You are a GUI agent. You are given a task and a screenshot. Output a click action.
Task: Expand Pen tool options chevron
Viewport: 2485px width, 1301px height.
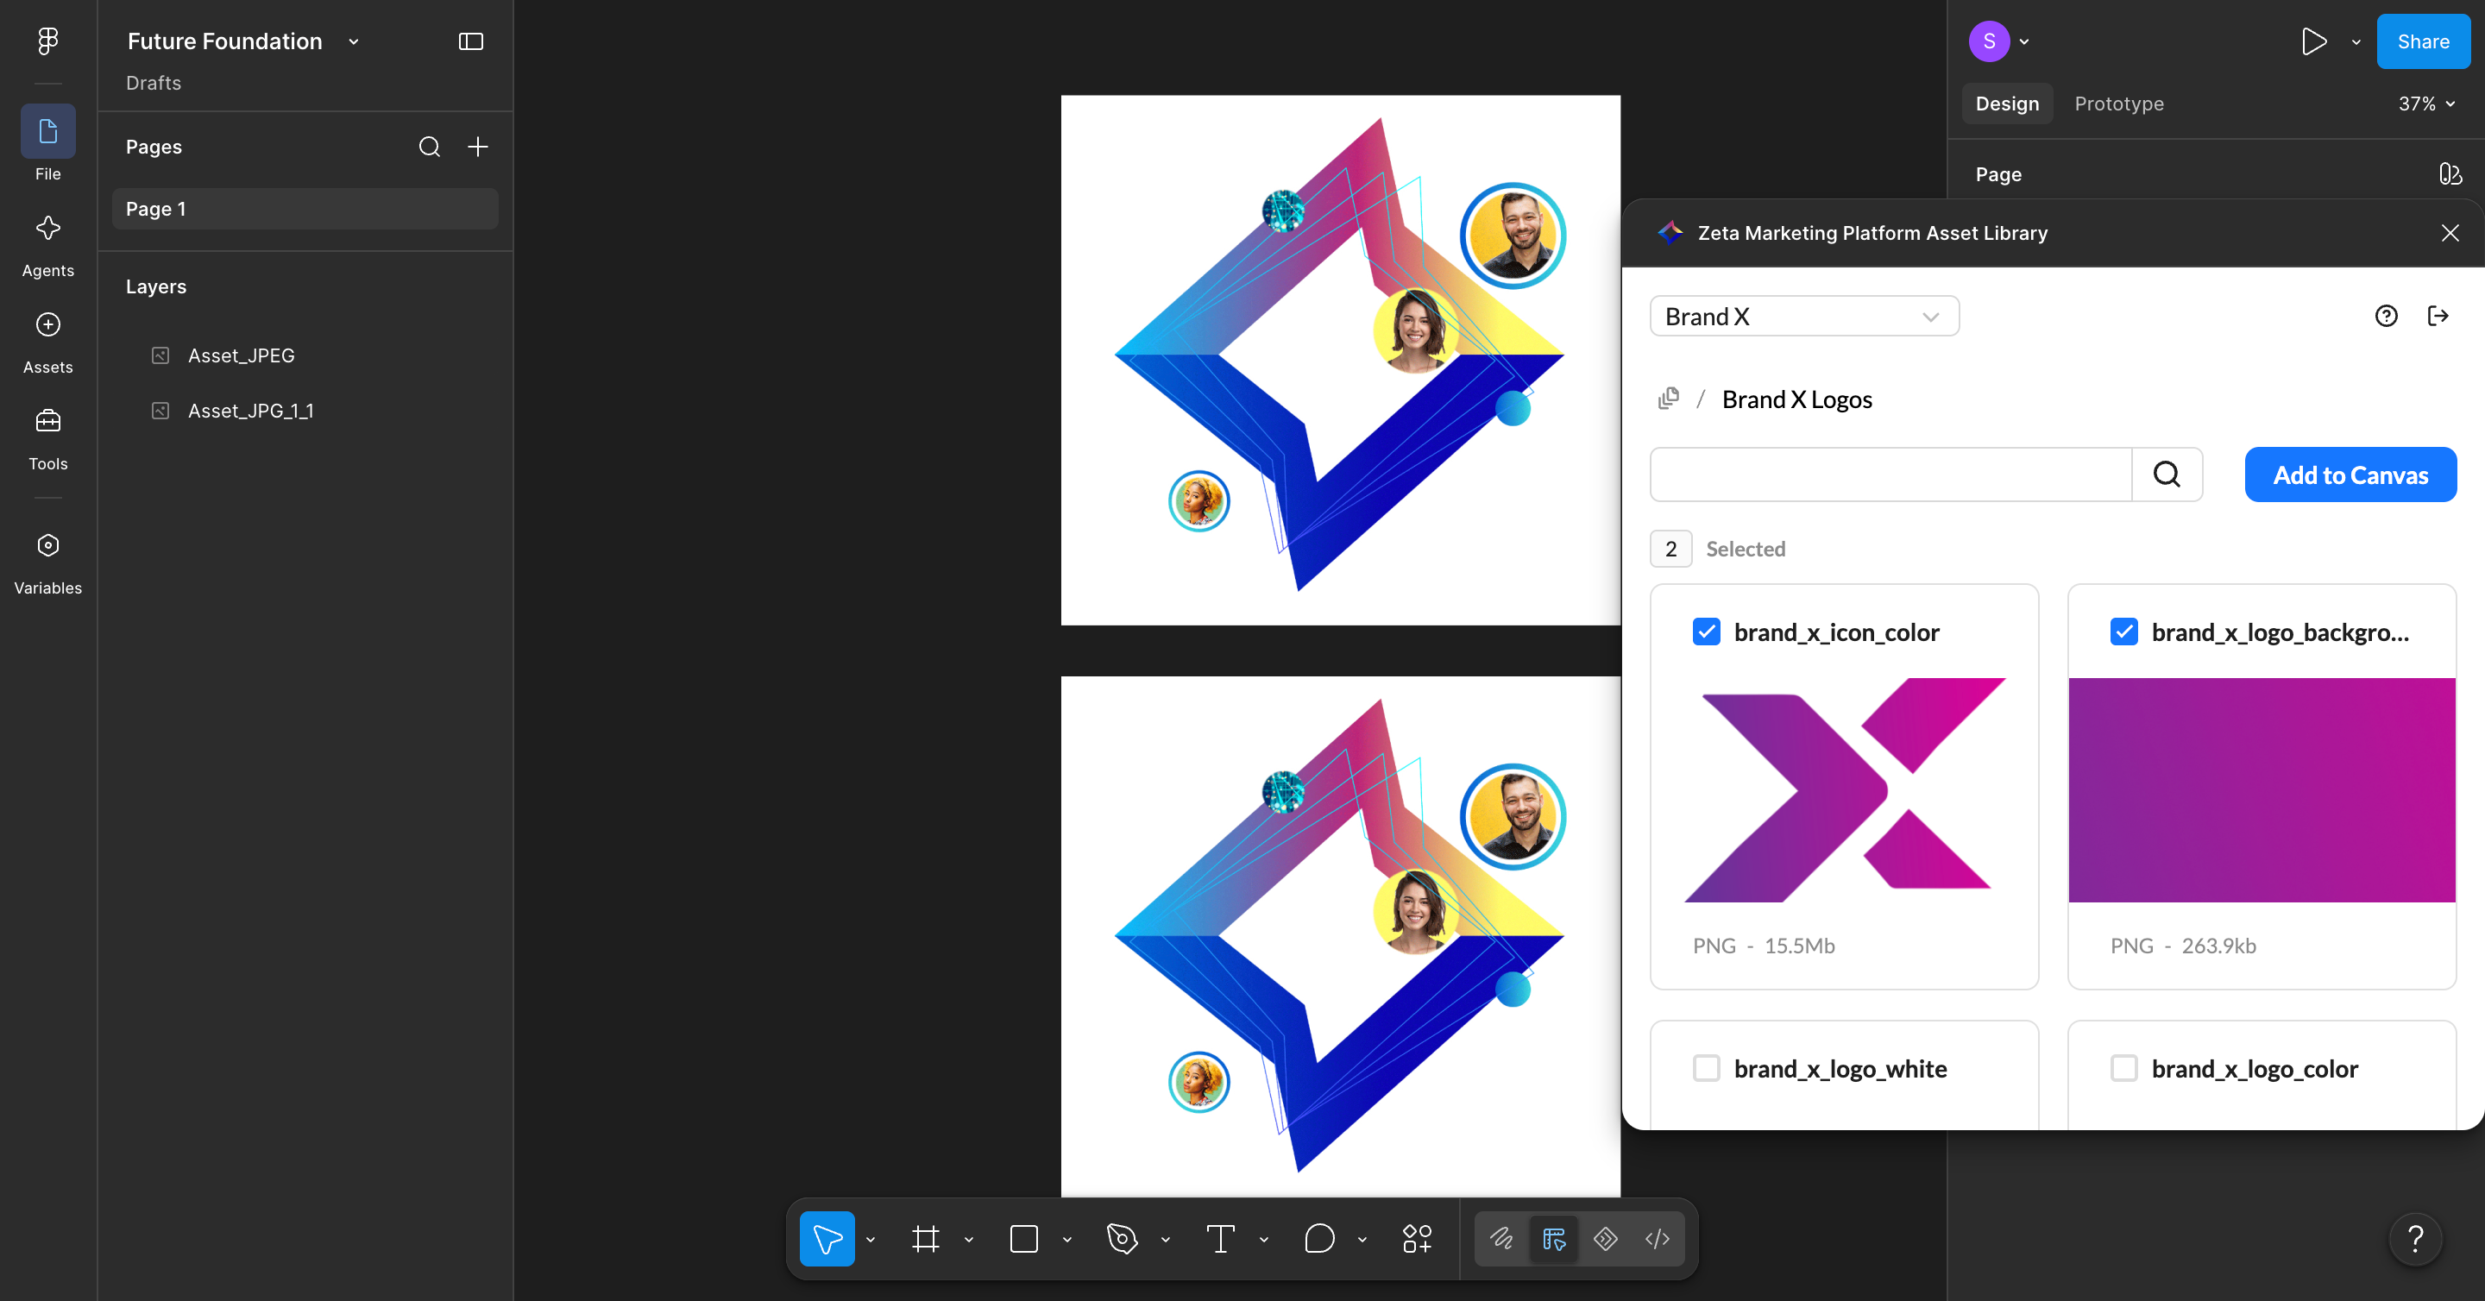click(1166, 1239)
